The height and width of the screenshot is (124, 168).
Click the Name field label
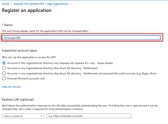pos(8,25)
